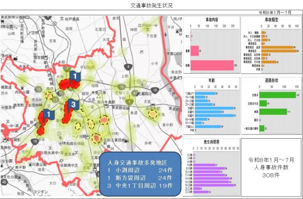Click the 22-24時 bar in 発生時間帯
303x199 pixels.
(x=201, y=192)
